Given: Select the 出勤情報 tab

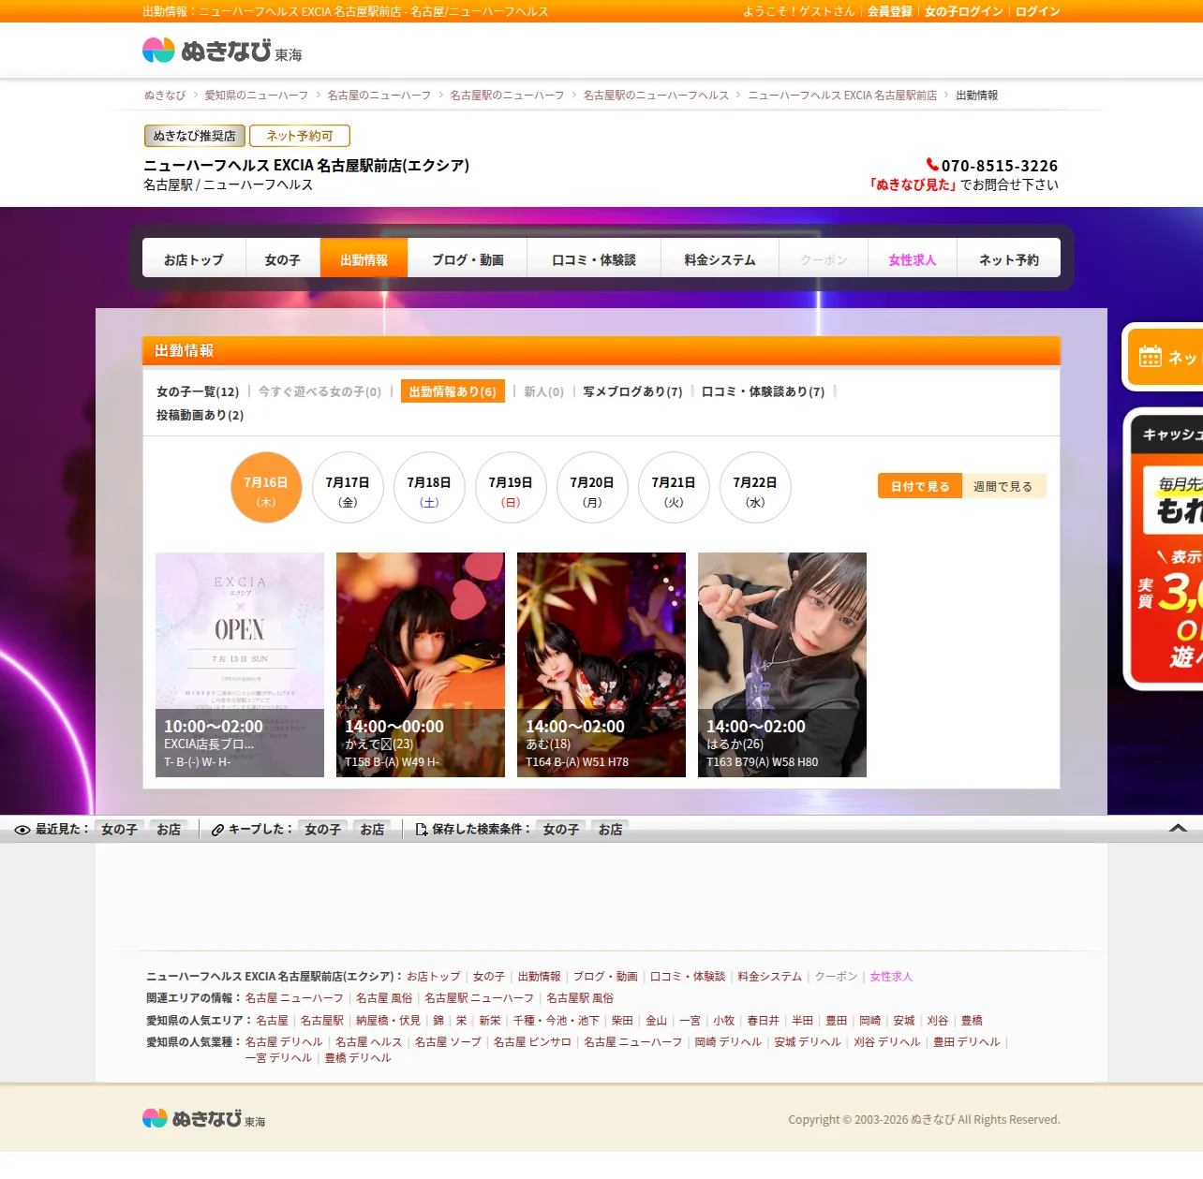Looking at the screenshot, I should (364, 259).
